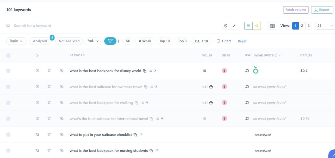335x158 pixels.
Task: Hide the disney world backpack keyword
Action: tap(62, 71)
